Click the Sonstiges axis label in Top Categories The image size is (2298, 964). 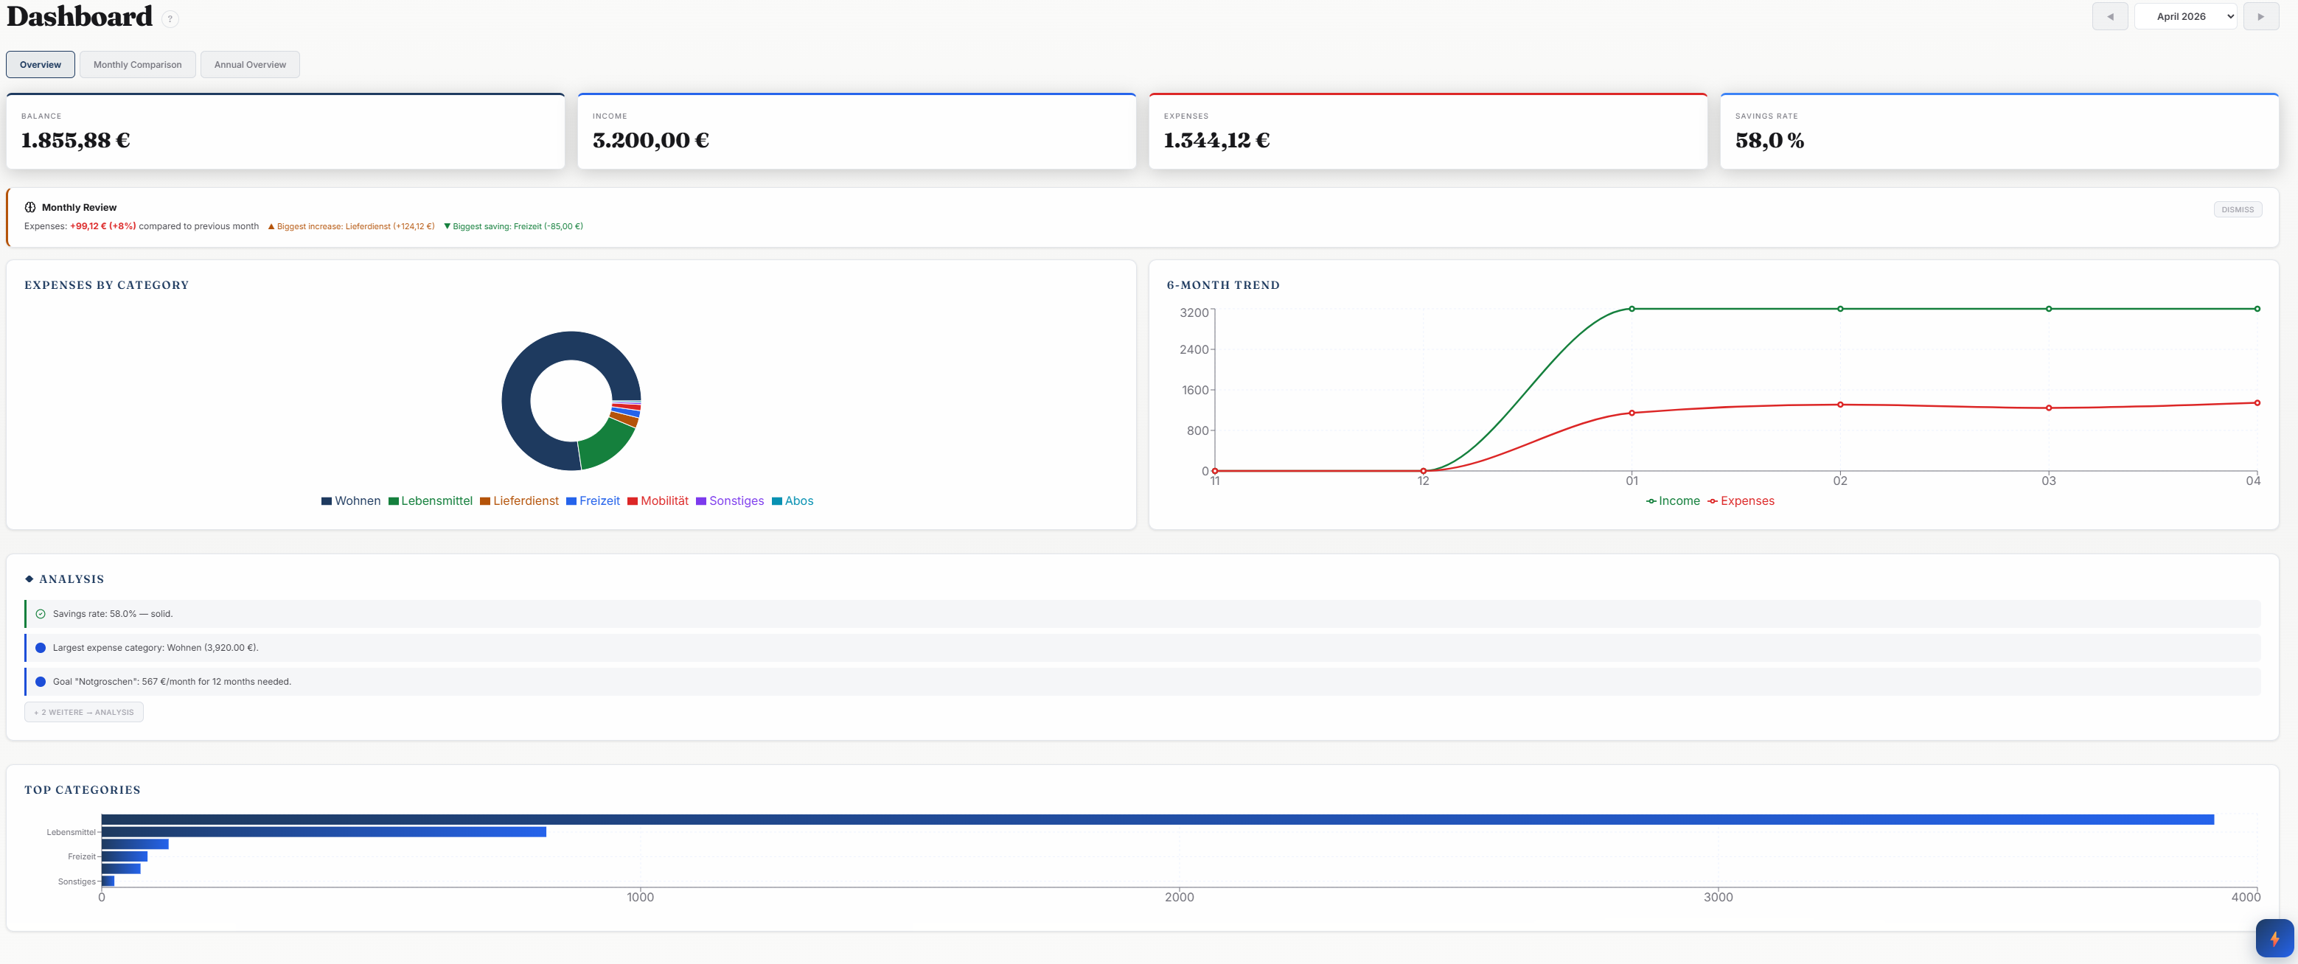tap(77, 882)
